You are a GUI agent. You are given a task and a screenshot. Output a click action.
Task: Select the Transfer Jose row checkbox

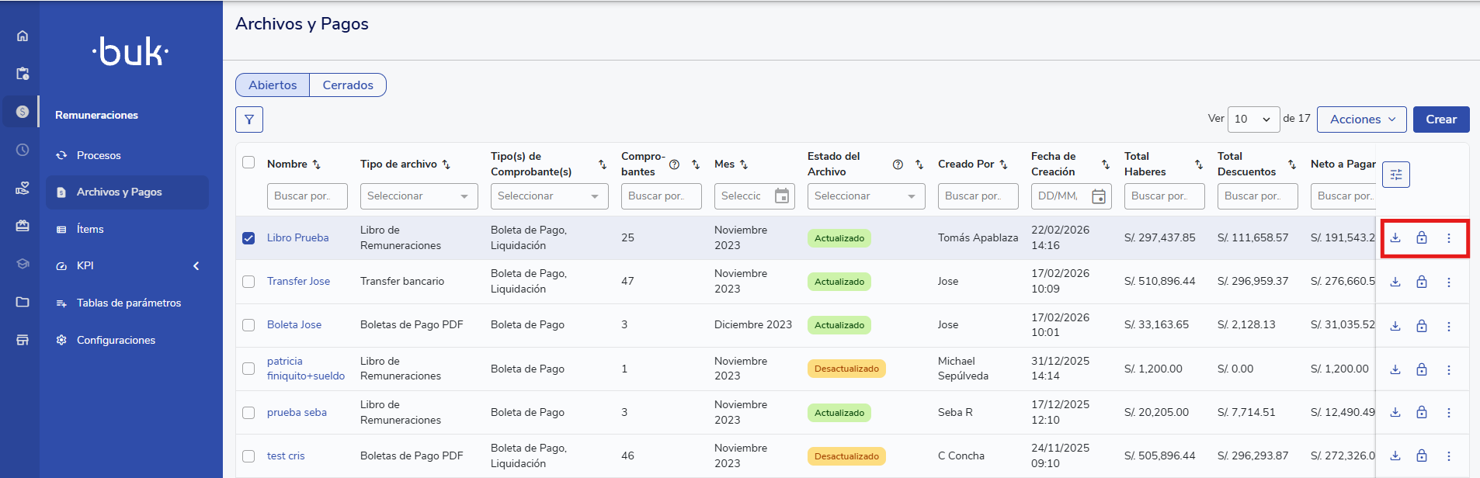[248, 282]
